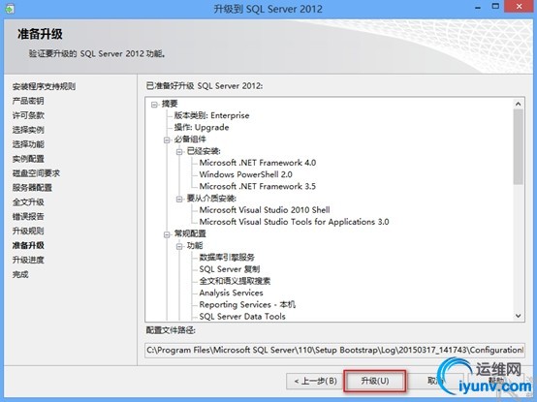Go back with the 上一步(B) button
537x402 pixels.
(x=315, y=381)
